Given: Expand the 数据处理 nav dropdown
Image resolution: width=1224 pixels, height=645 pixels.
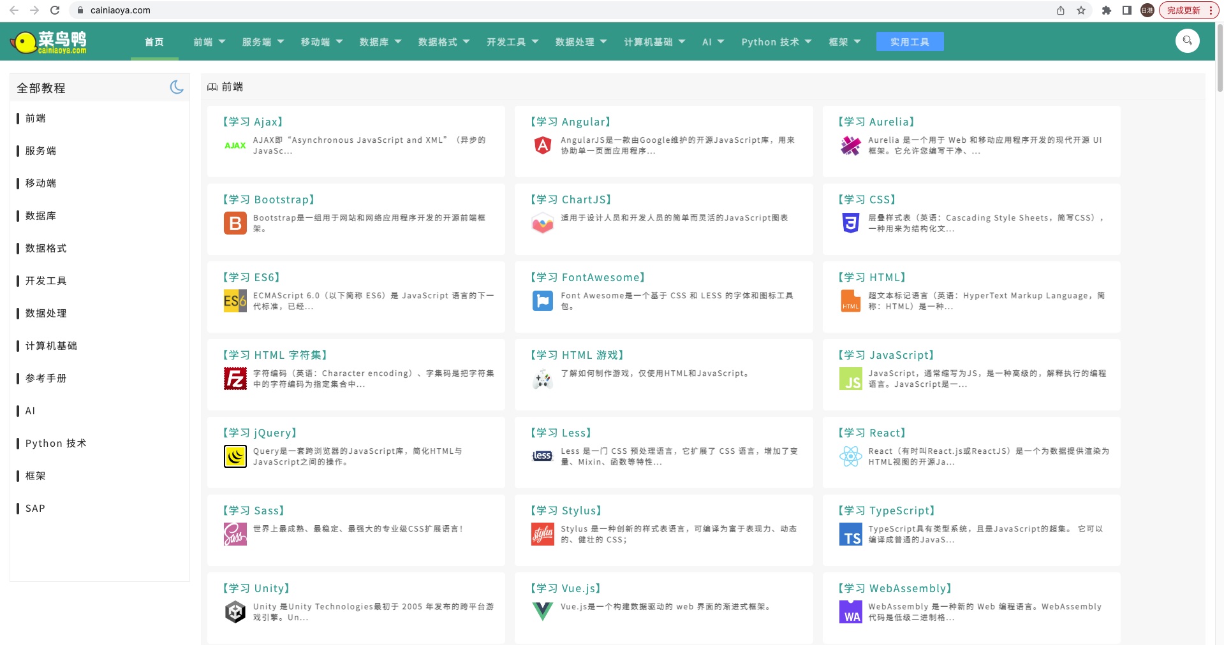Looking at the screenshot, I should [581, 42].
